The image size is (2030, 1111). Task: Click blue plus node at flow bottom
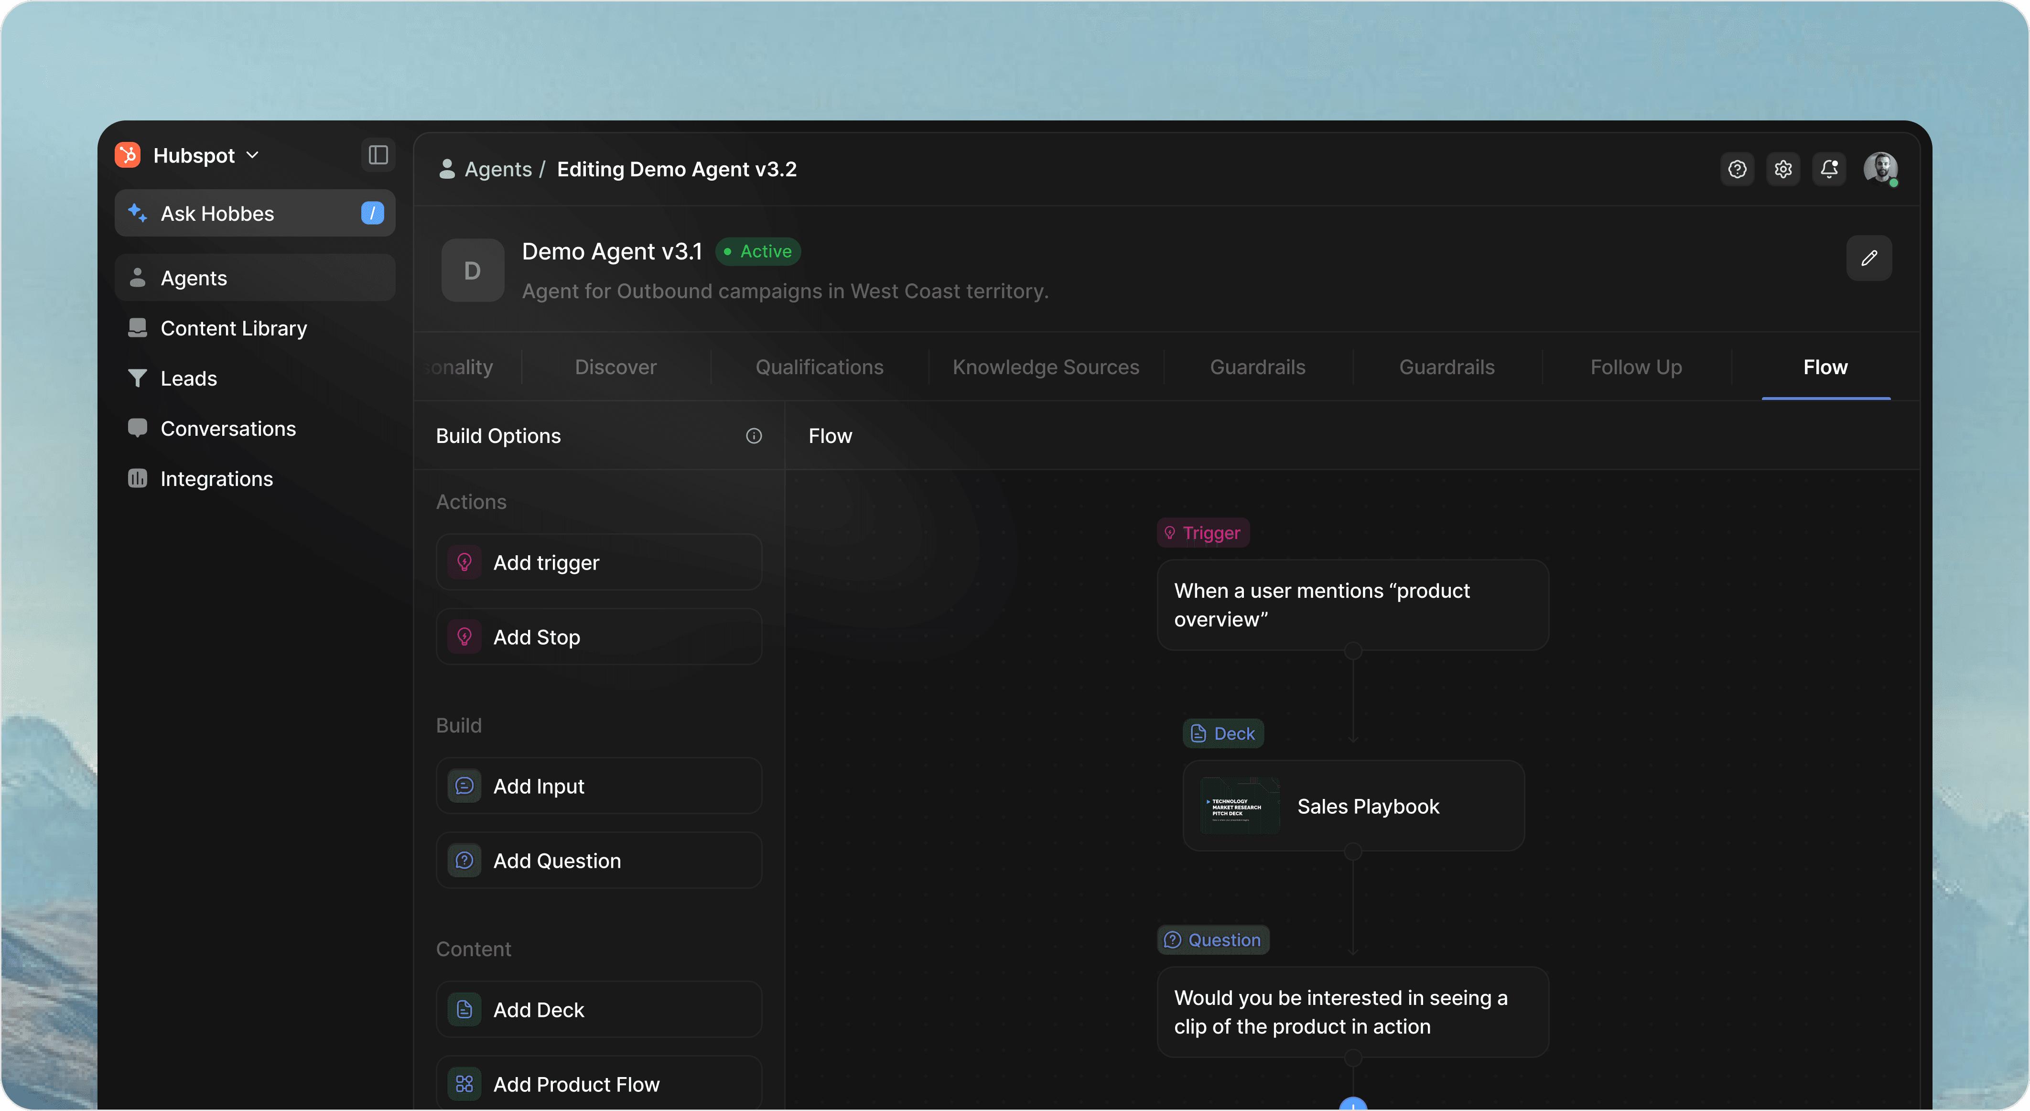point(1352,1104)
